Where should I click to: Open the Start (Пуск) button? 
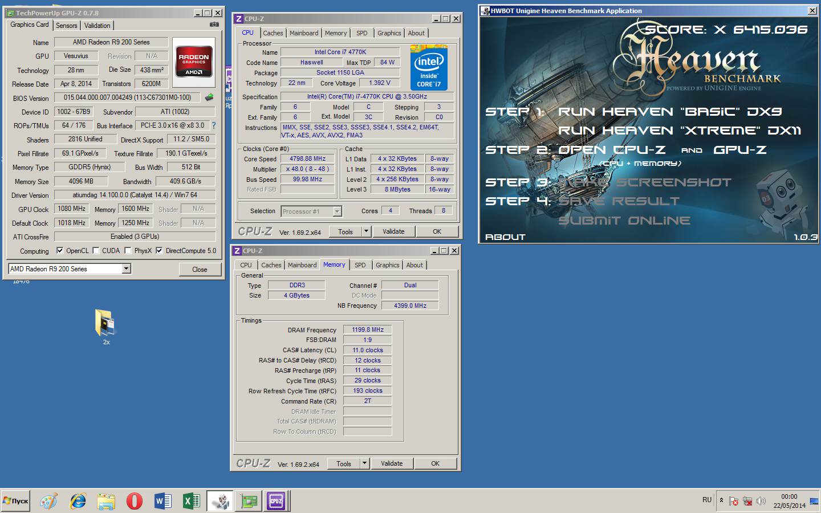[x=15, y=501]
